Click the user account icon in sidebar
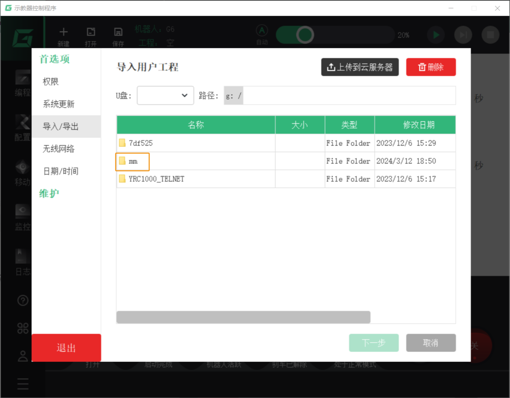Viewport: 510px width, 398px height. [x=23, y=356]
